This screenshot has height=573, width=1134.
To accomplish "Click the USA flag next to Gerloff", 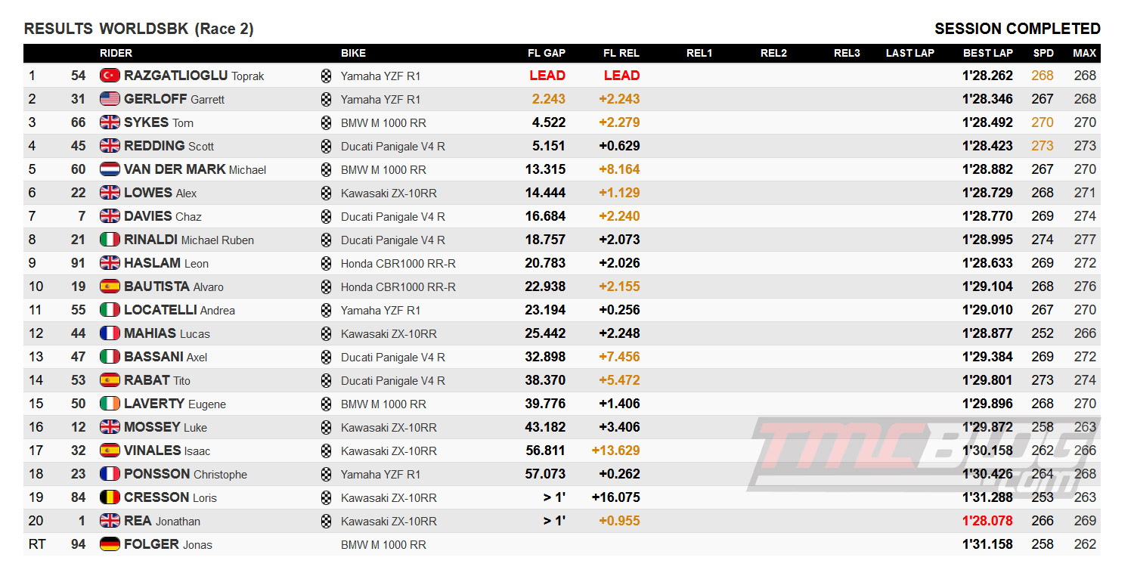I will point(110,99).
